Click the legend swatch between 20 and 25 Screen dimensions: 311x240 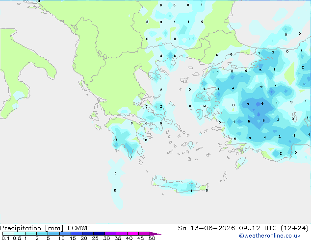click(88, 234)
